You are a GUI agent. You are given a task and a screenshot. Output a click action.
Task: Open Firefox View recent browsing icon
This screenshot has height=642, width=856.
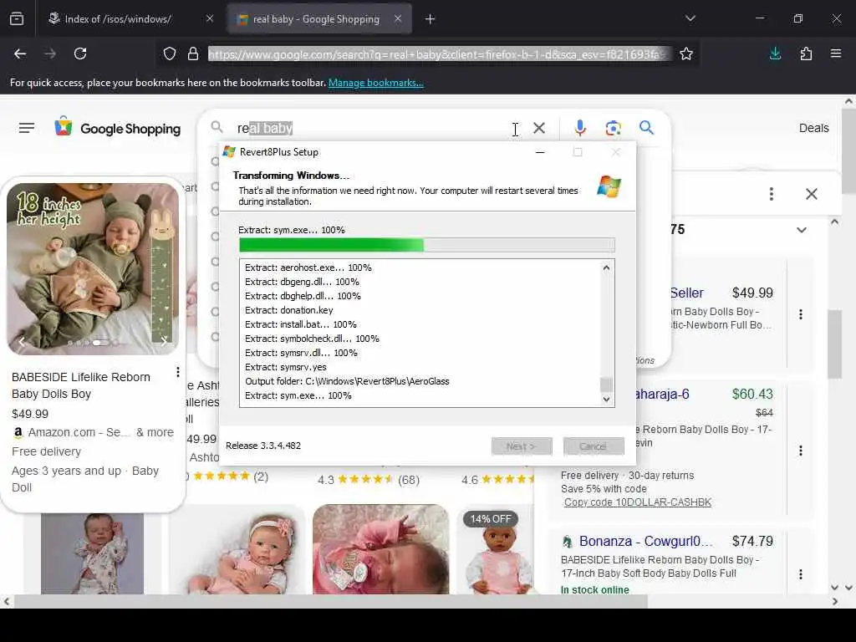[17, 19]
